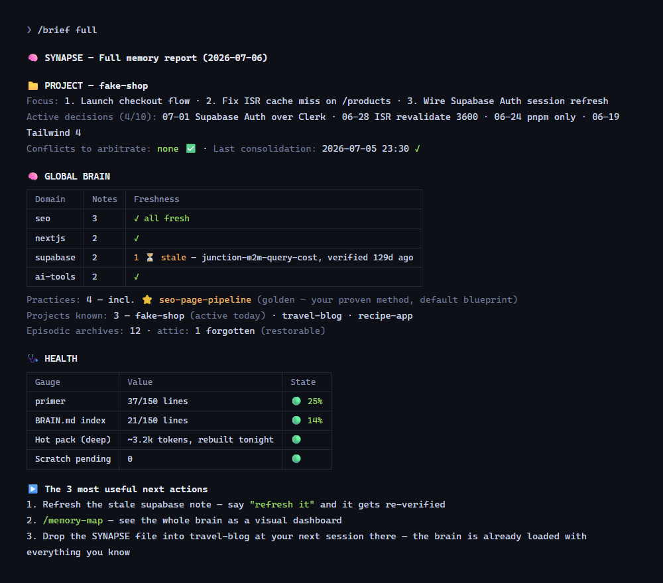663x583 pixels.
Task: Click "1 forgotten" attic entry
Action: click(225, 331)
